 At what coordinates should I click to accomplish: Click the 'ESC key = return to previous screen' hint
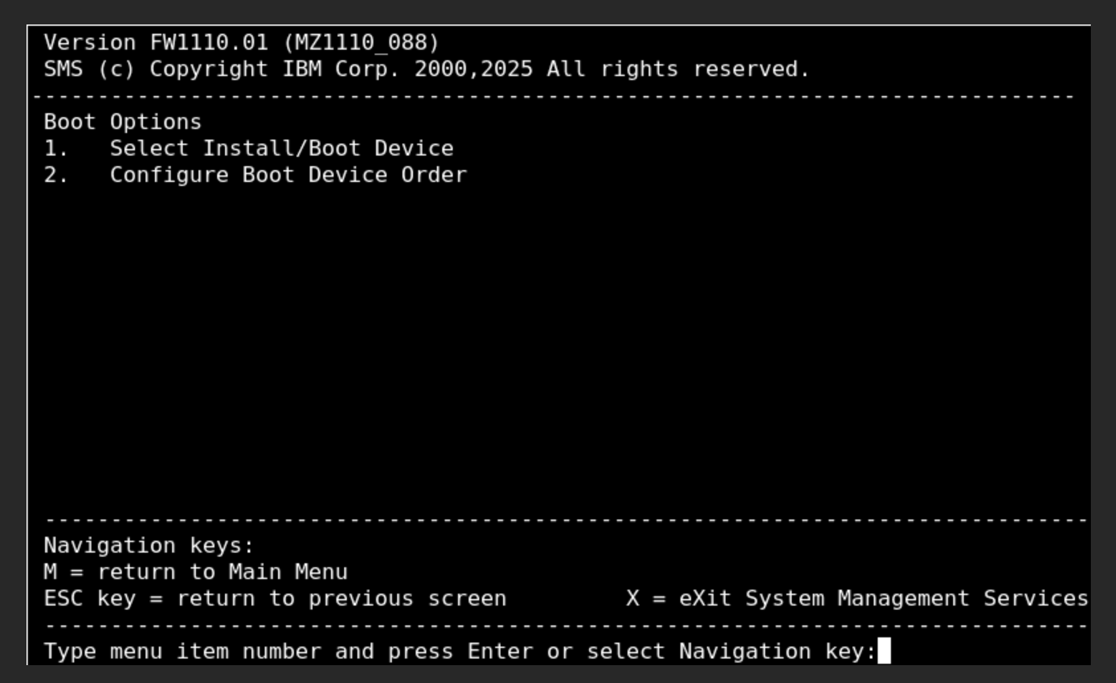(275, 598)
